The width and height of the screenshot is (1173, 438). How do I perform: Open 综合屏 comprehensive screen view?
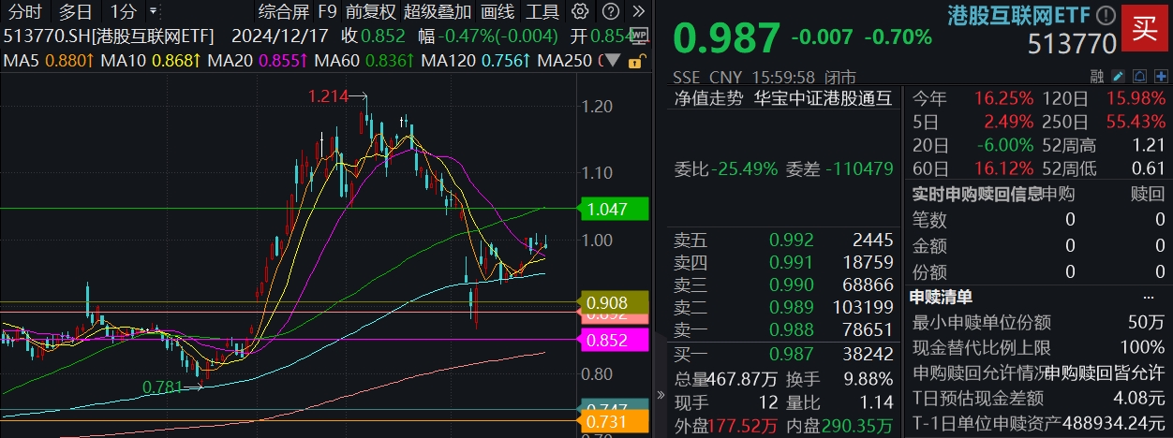[283, 12]
